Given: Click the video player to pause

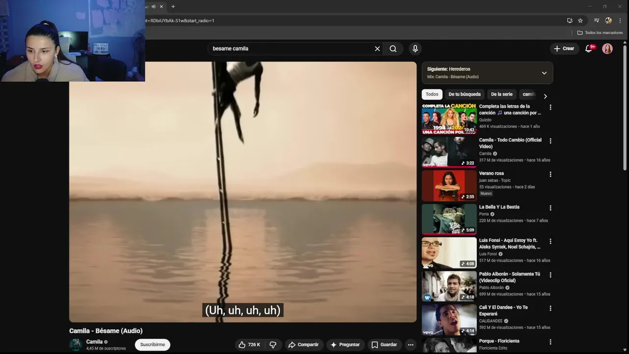Looking at the screenshot, I should [x=243, y=192].
